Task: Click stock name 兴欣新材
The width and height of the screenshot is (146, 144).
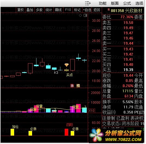Action: coord(133,11)
